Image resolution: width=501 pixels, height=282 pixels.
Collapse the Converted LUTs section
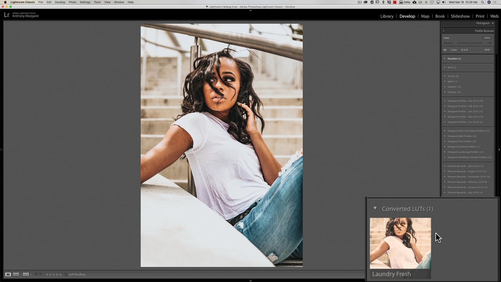[x=375, y=208]
